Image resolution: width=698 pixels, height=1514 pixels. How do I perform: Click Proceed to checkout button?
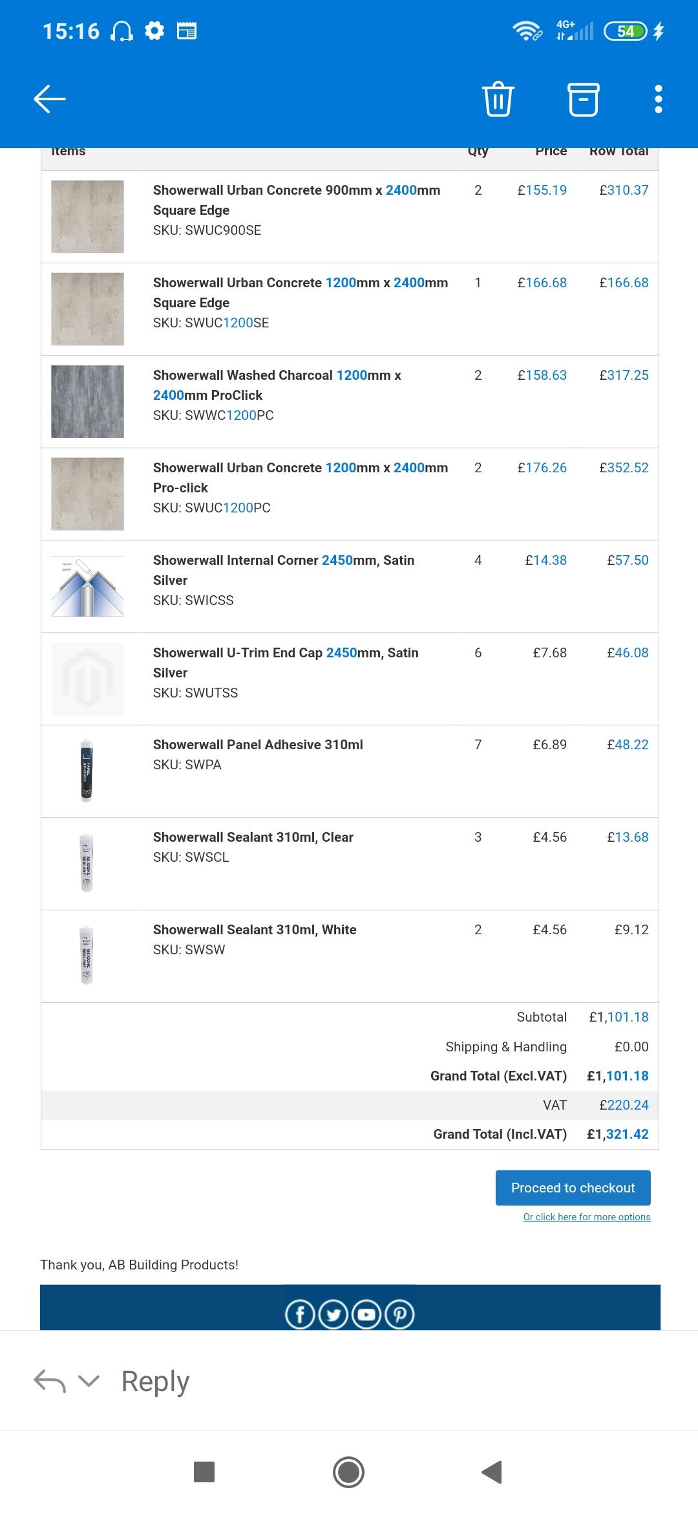573,1187
